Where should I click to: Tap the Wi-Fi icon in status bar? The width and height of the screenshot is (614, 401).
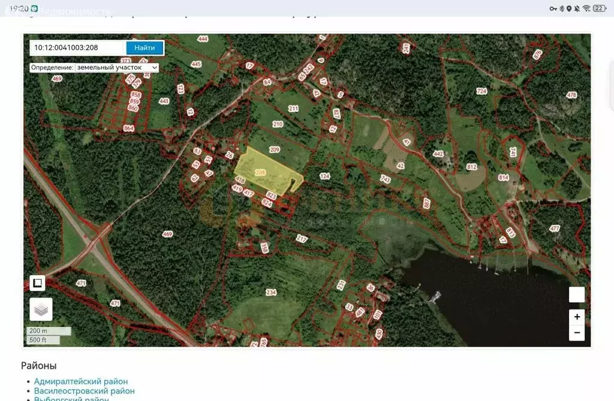[586, 8]
